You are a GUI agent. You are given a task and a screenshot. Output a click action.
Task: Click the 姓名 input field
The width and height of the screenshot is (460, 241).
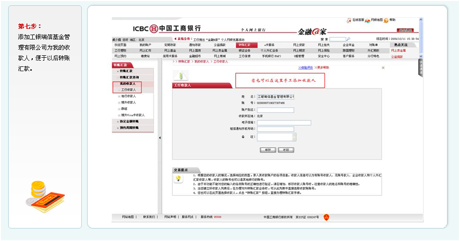276,97
